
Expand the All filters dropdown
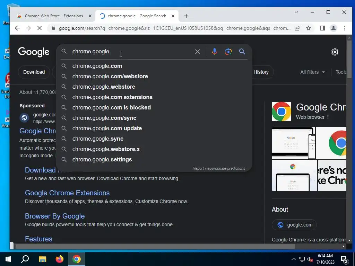coord(312,72)
